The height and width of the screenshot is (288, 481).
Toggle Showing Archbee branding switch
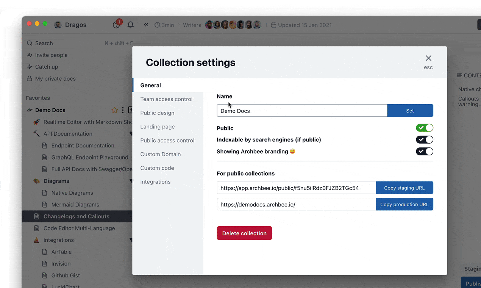pos(424,152)
